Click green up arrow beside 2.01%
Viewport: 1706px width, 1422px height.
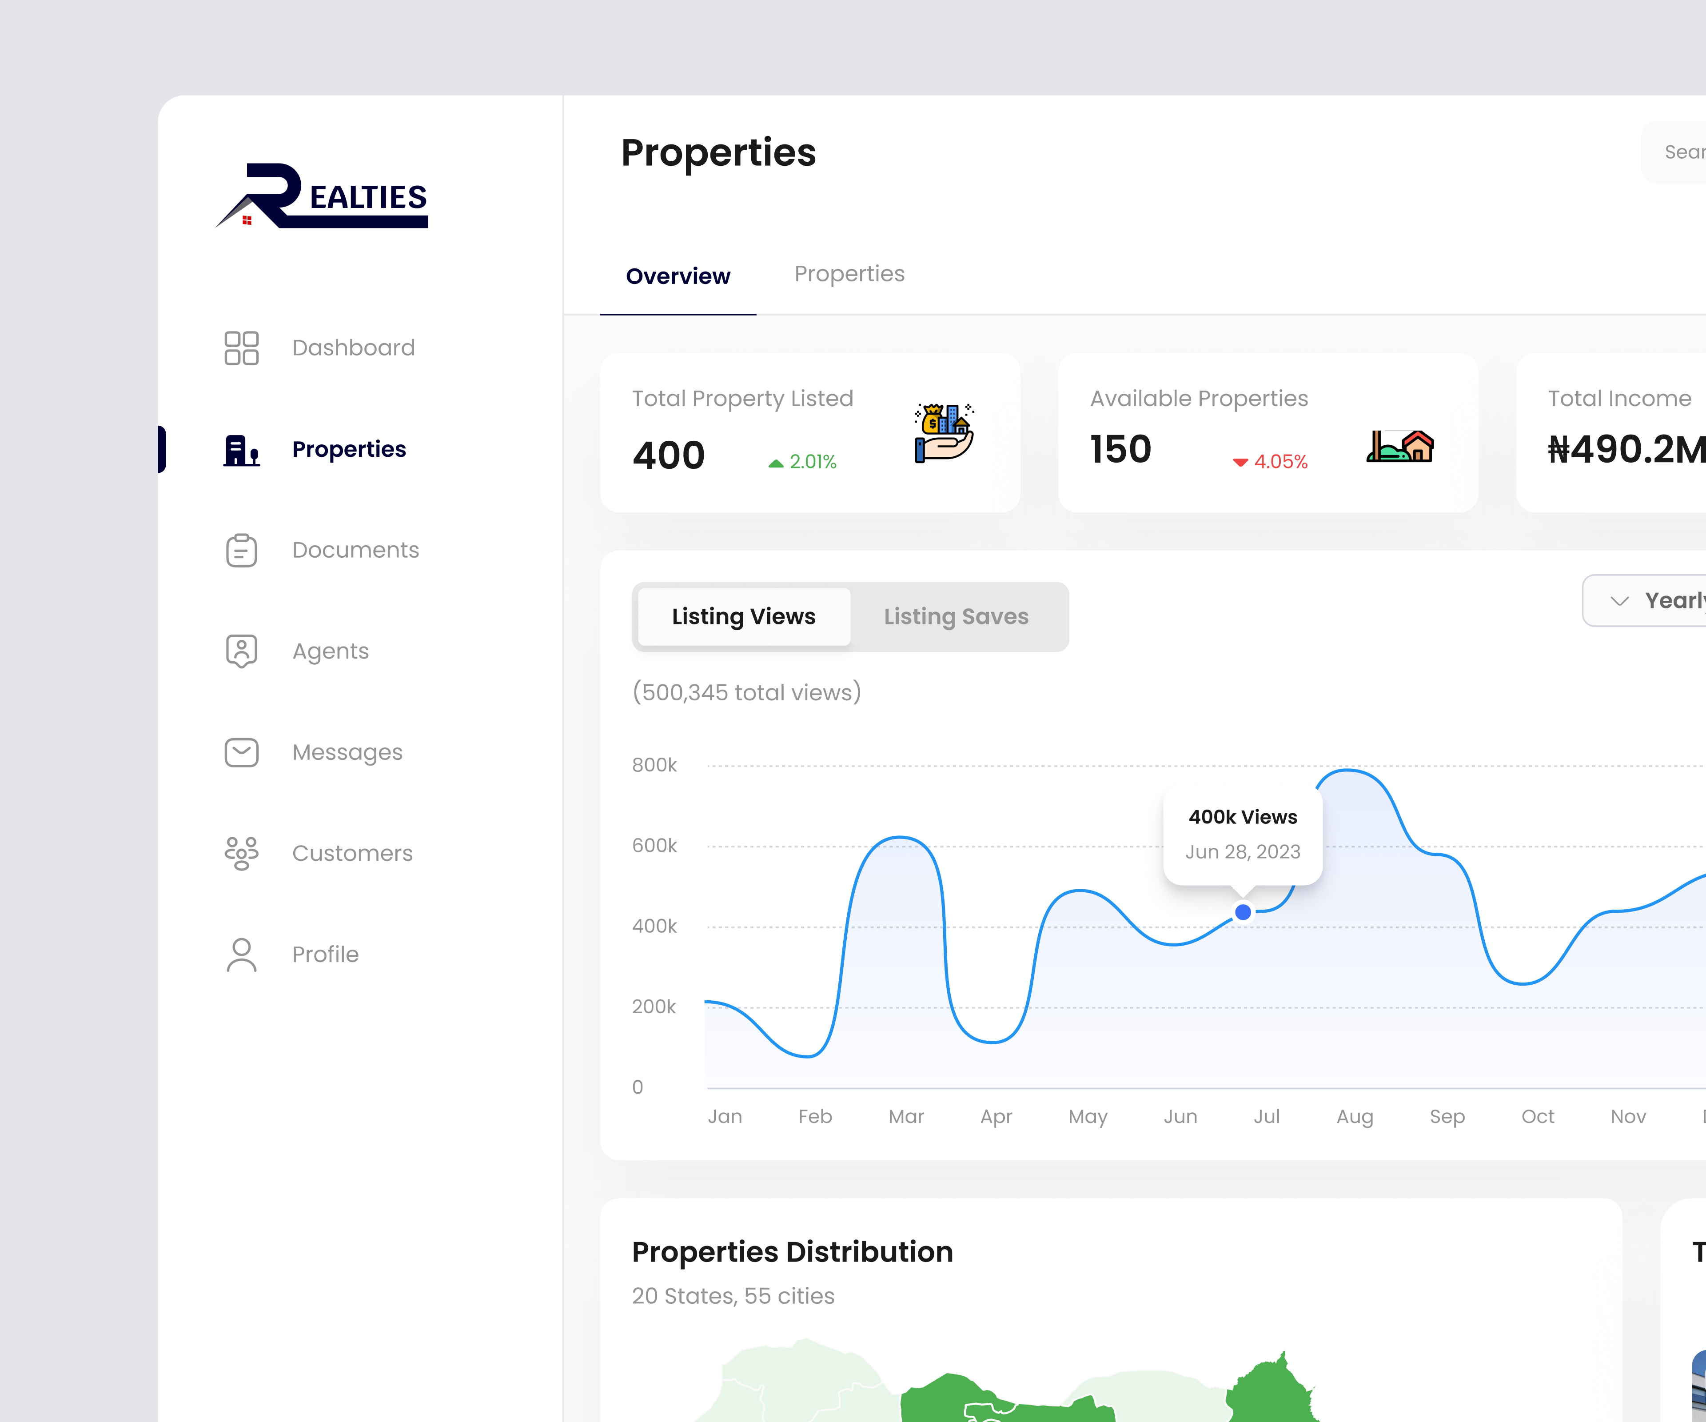776,463
